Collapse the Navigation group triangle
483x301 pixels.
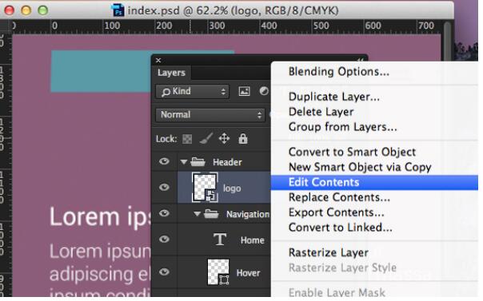pos(198,214)
